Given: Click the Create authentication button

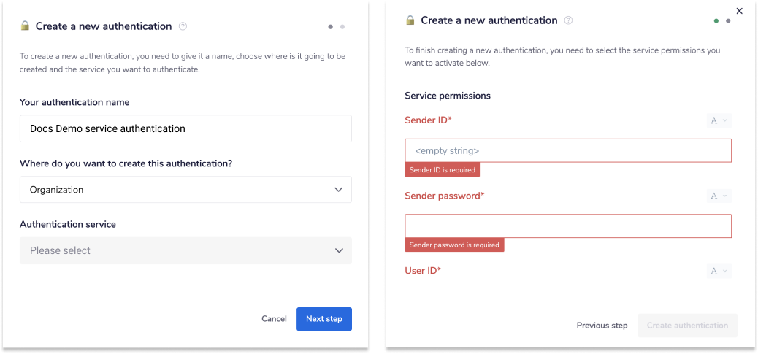Looking at the screenshot, I should (687, 326).
